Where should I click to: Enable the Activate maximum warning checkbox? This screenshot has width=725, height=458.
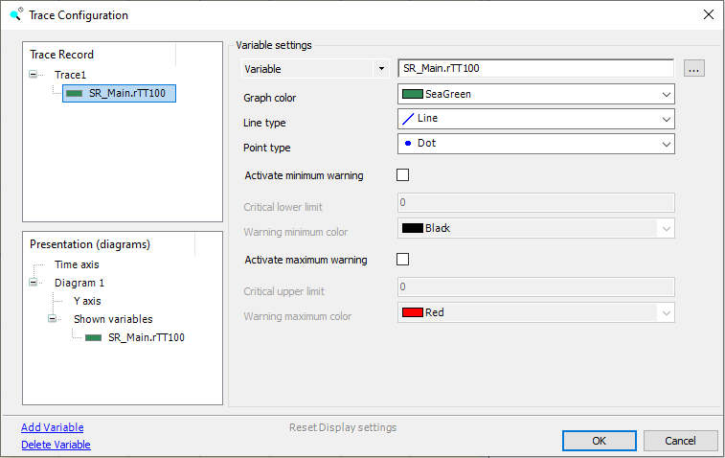click(402, 260)
